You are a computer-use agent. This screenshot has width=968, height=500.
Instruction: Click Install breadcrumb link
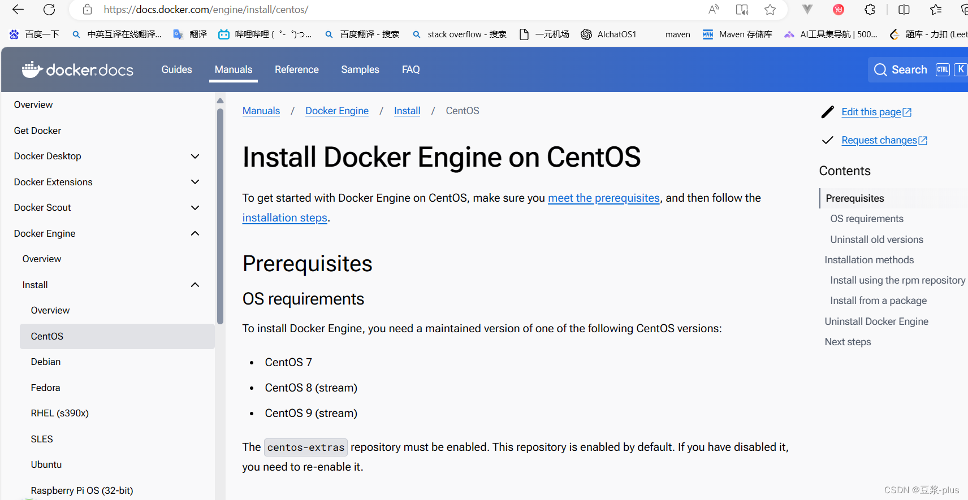(407, 111)
